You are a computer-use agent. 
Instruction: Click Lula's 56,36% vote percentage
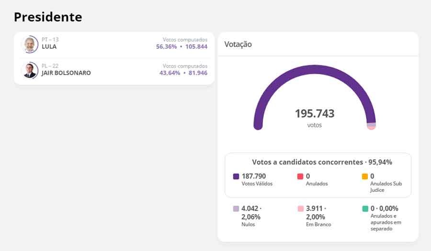pos(166,47)
